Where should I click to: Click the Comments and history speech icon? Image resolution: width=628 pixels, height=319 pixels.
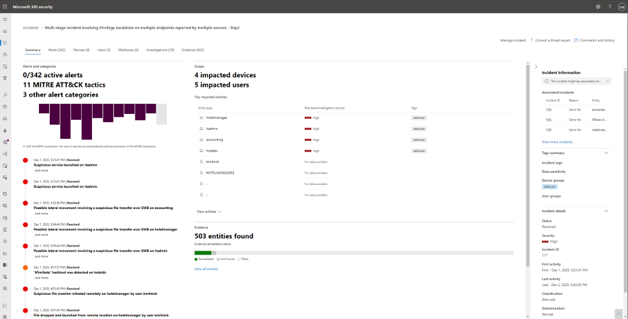(576, 40)
